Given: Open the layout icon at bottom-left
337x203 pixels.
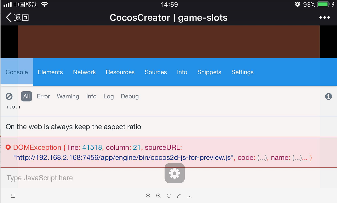Looking at the screenshot, I should tap(13, 196).
